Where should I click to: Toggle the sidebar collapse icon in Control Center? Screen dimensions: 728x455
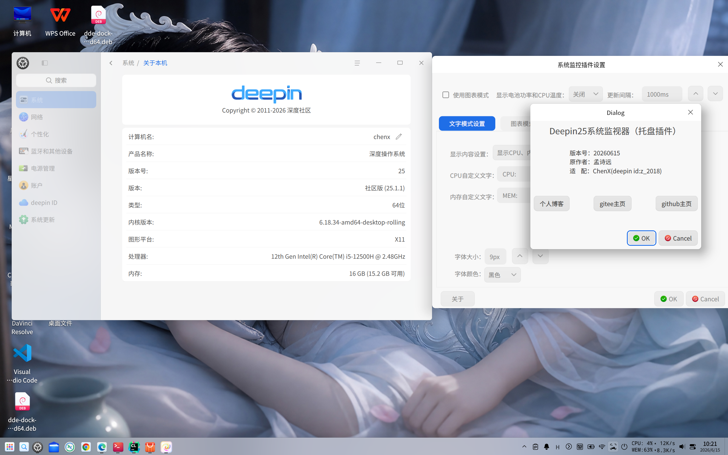pos(45,63)
